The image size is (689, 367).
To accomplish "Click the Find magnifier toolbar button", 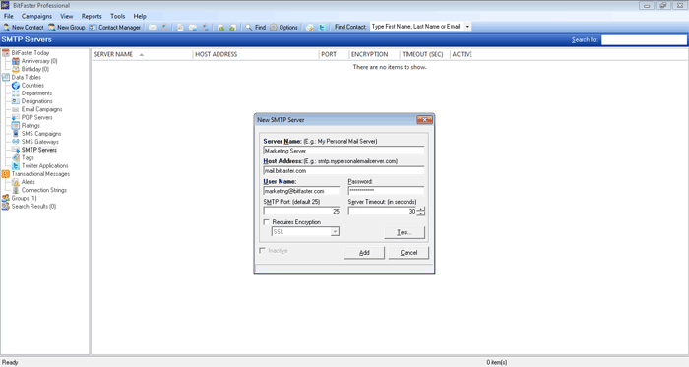I will pos(255,28).
